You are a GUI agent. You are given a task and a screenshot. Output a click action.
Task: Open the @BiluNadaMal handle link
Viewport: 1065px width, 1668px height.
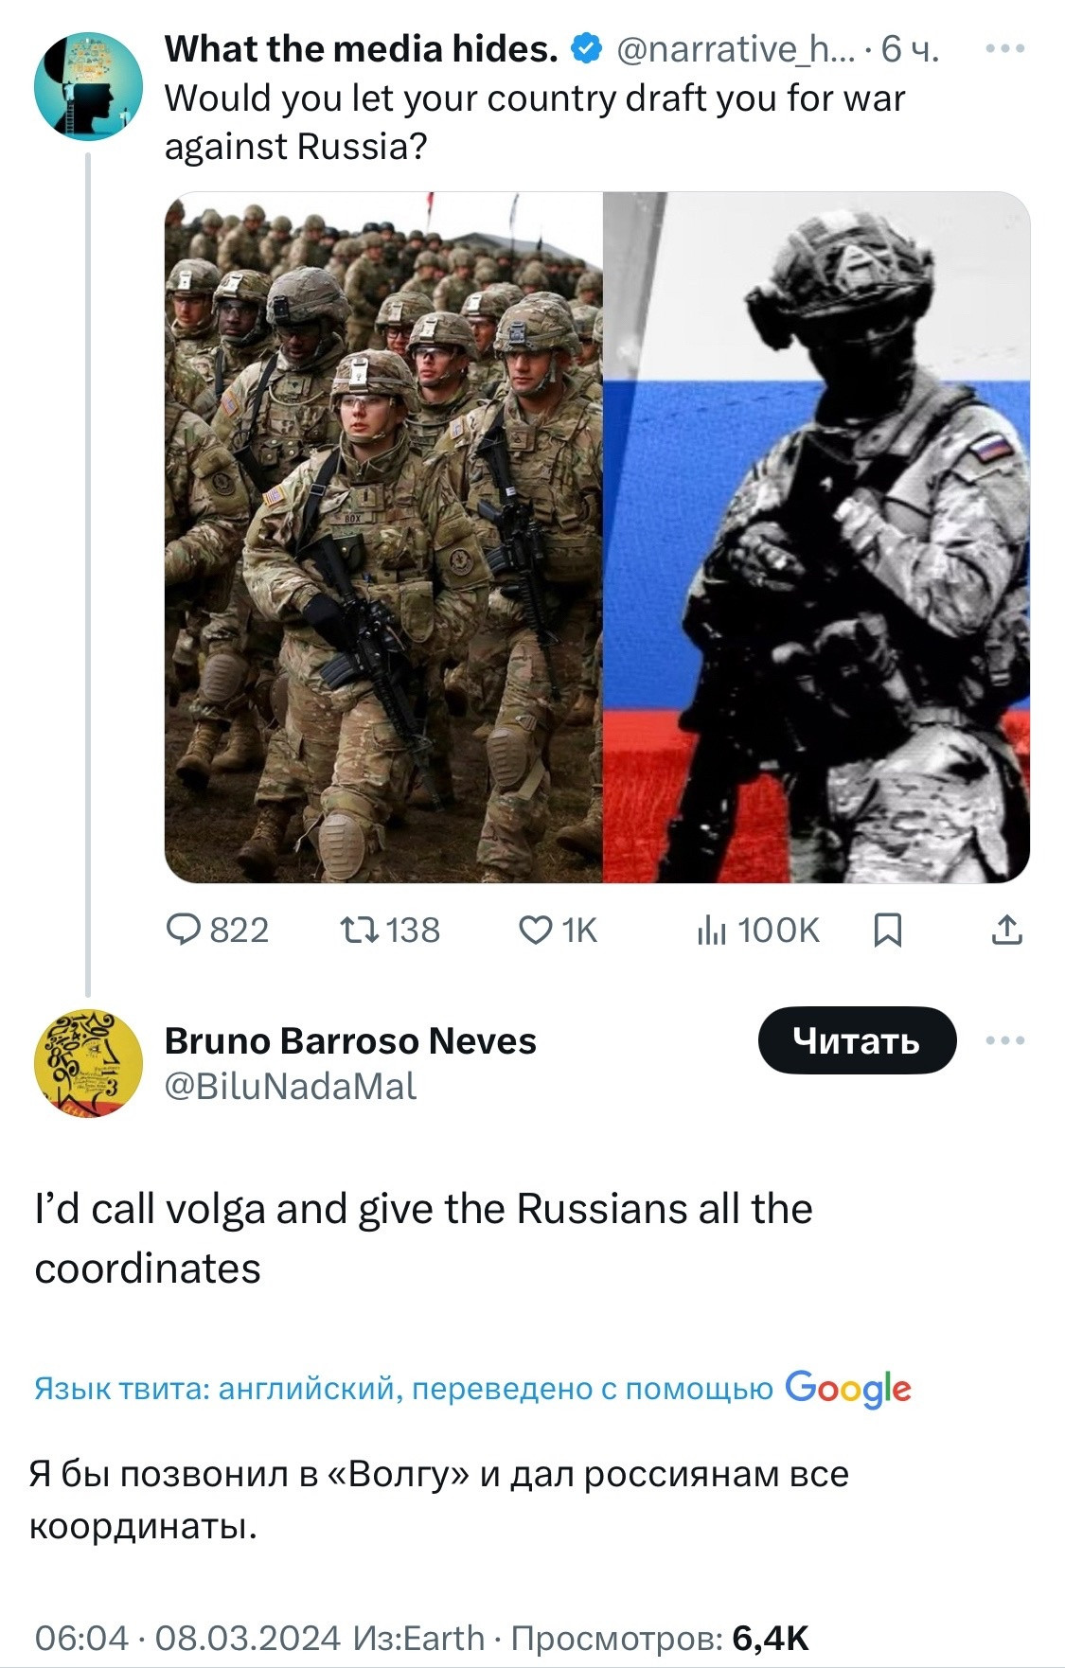click(291, 1086)
